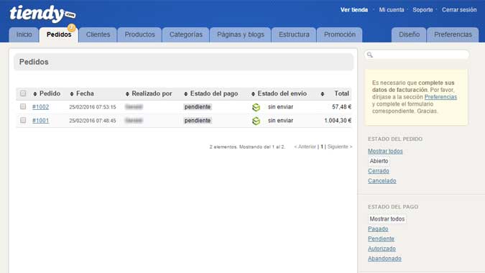Open the Soporte link

[x=422, y=10]
